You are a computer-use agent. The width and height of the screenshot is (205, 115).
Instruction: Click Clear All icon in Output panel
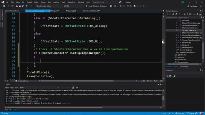73,88
